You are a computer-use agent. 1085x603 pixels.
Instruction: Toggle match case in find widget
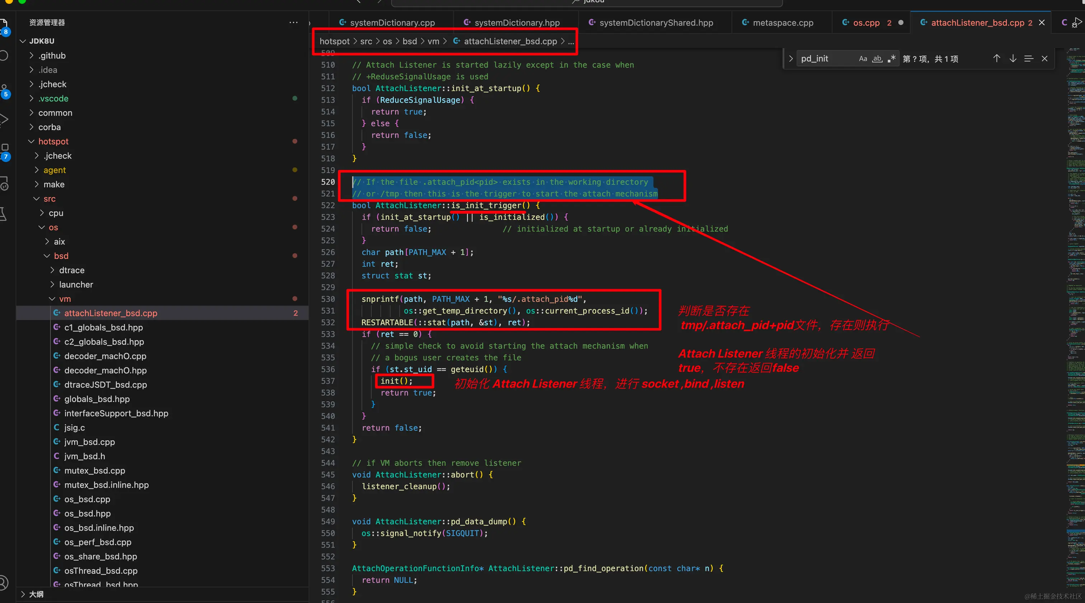click(x=863, y=59)
